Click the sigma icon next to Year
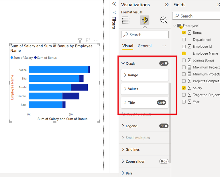This screenshot has width=220, height=177. (189, 102)
